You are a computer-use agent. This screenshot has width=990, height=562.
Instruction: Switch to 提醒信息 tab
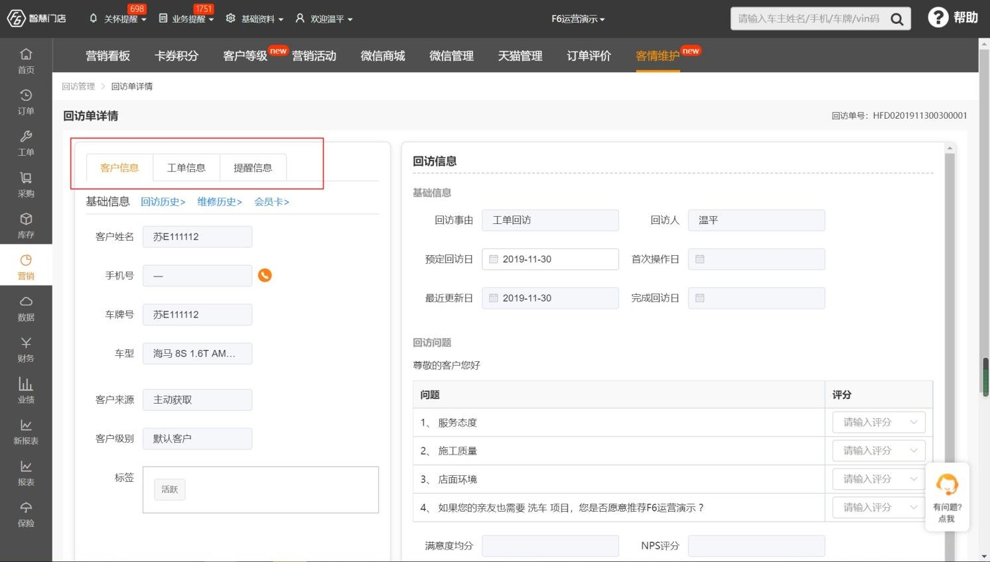pyautogui.click(x=253, y=168)
